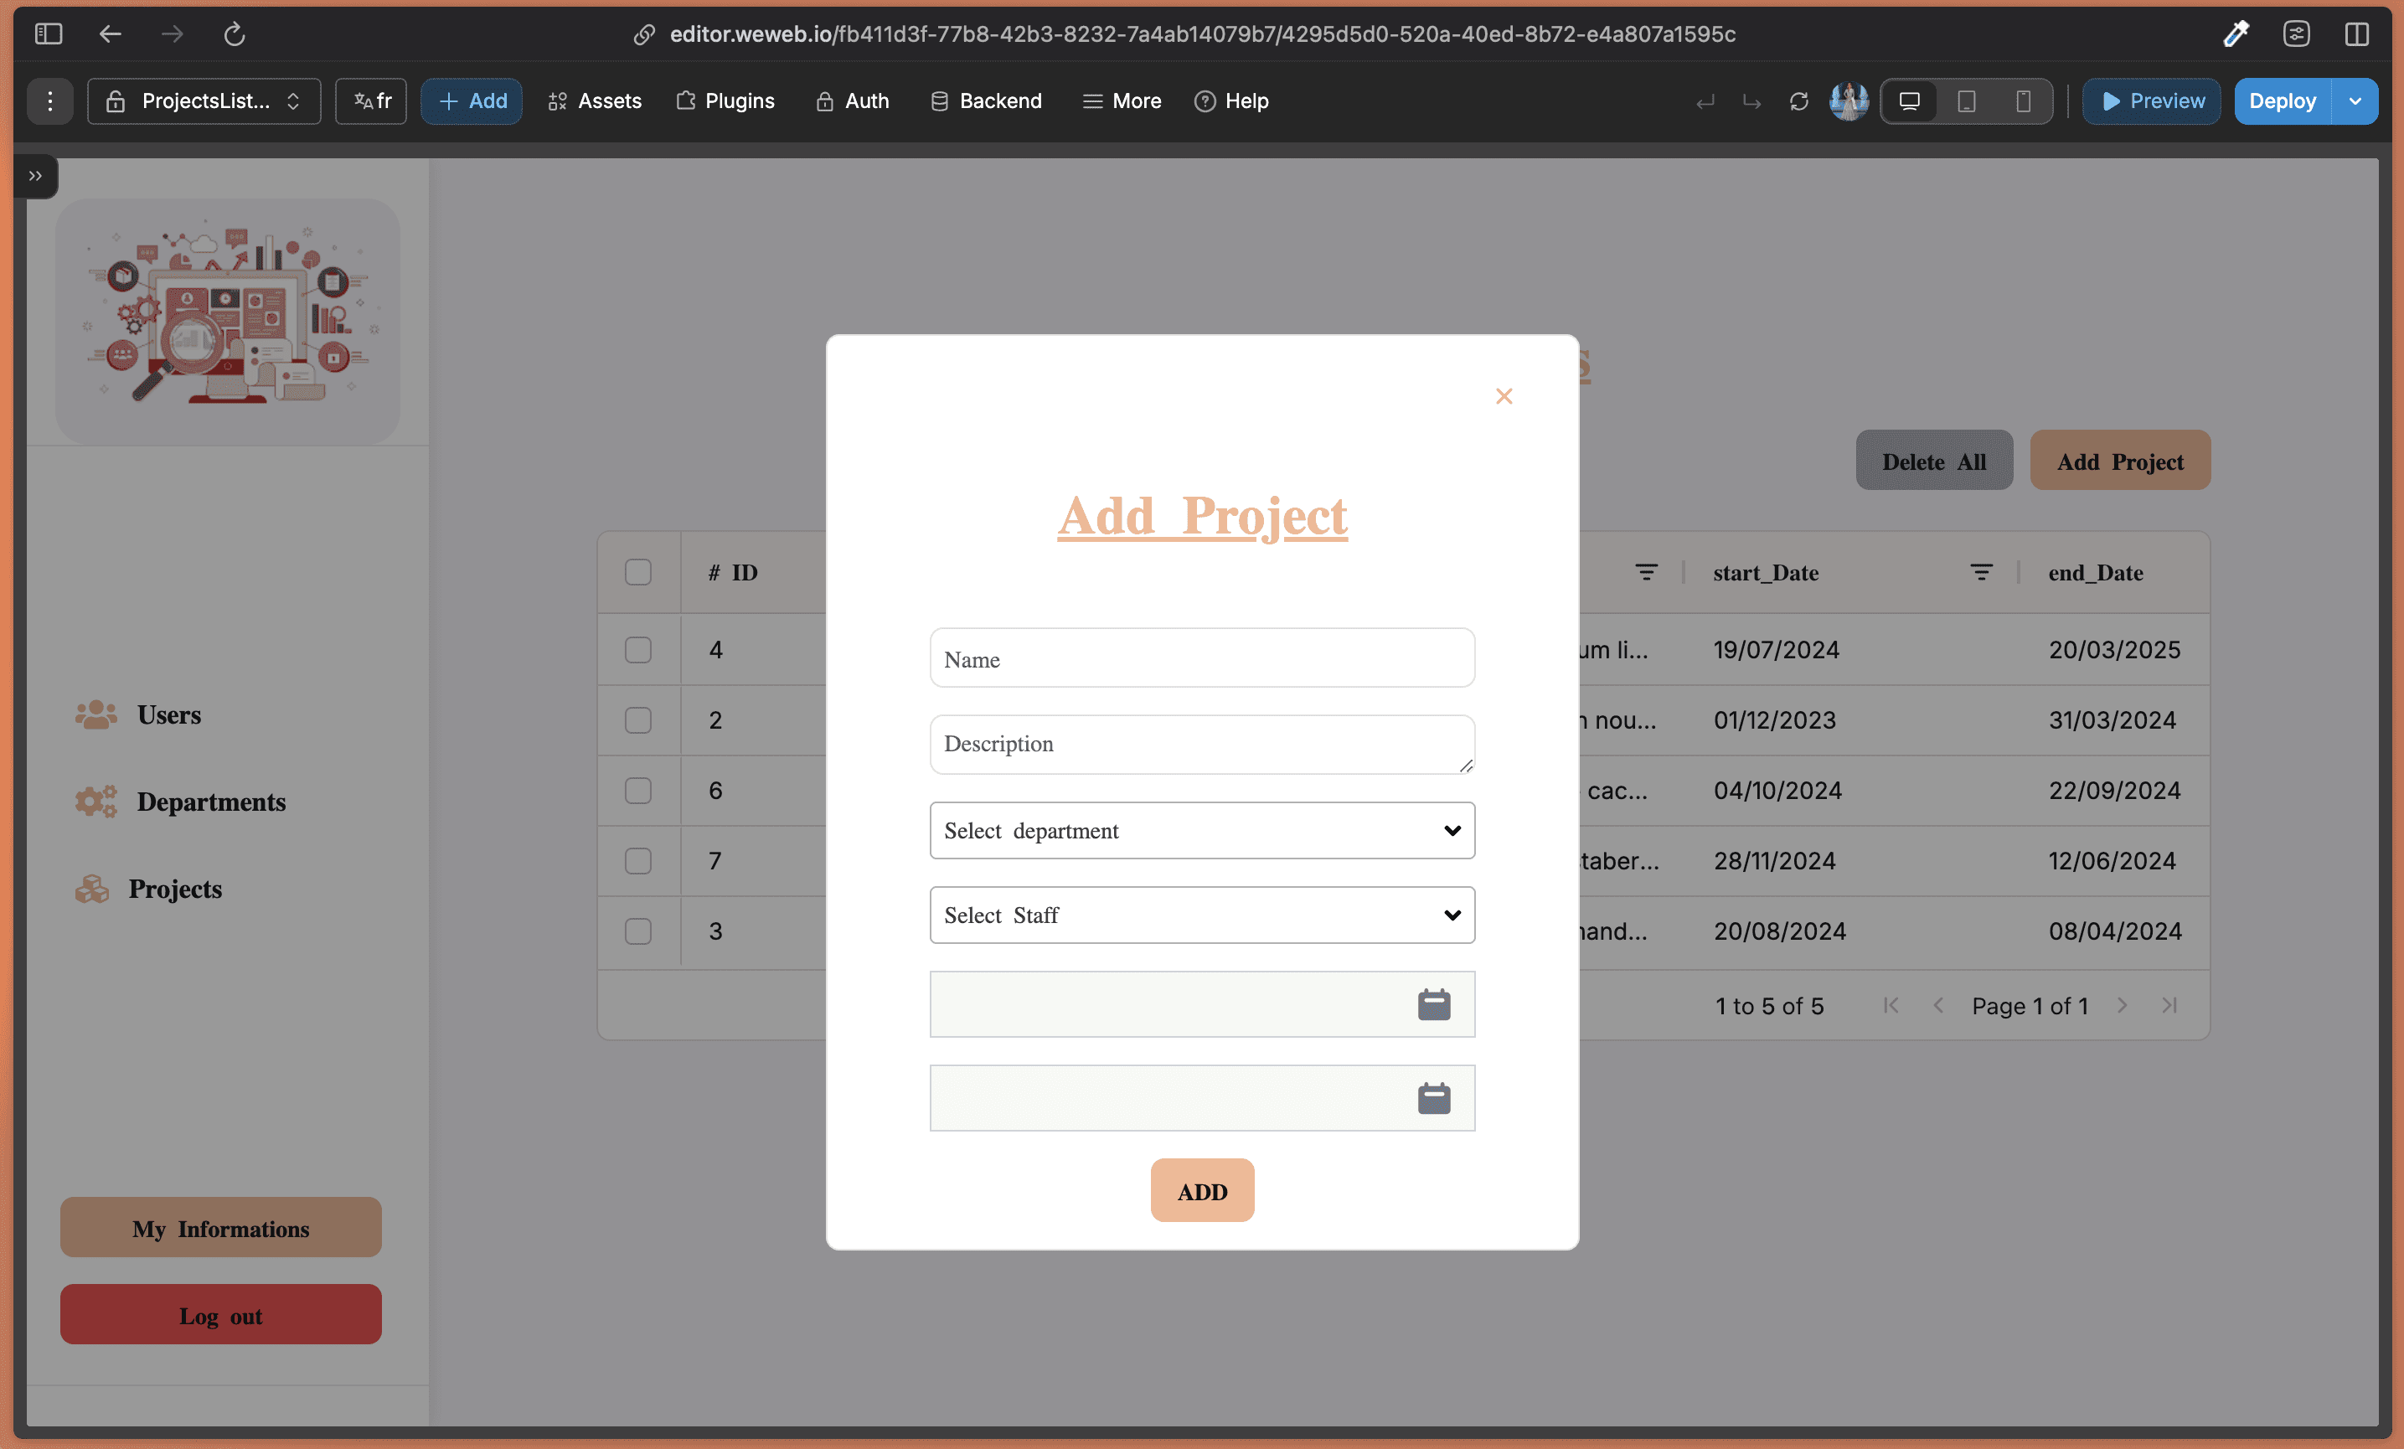Check the row with ID 7
2404x1449 pixels.
[x=638, y=861]
